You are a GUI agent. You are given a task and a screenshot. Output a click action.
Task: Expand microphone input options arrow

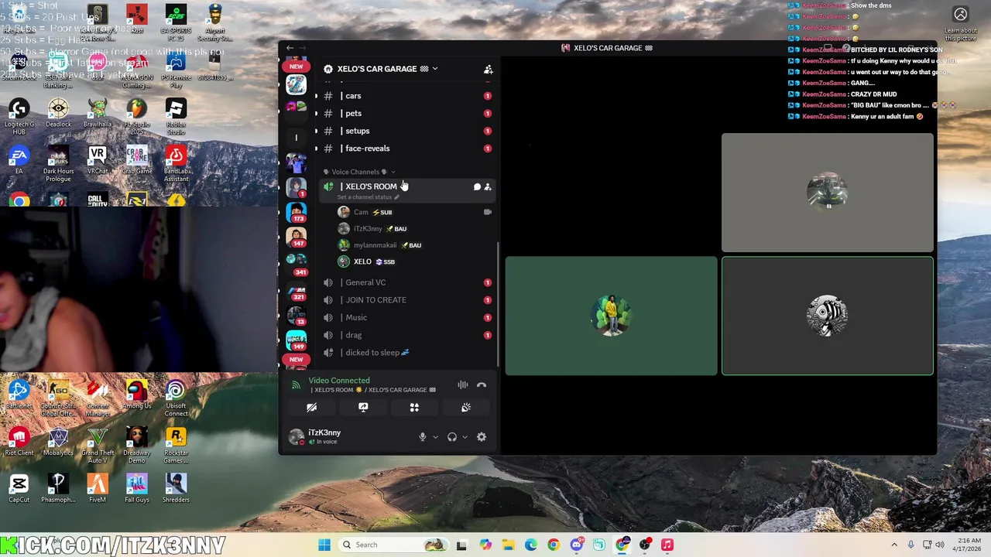point(435,437)
